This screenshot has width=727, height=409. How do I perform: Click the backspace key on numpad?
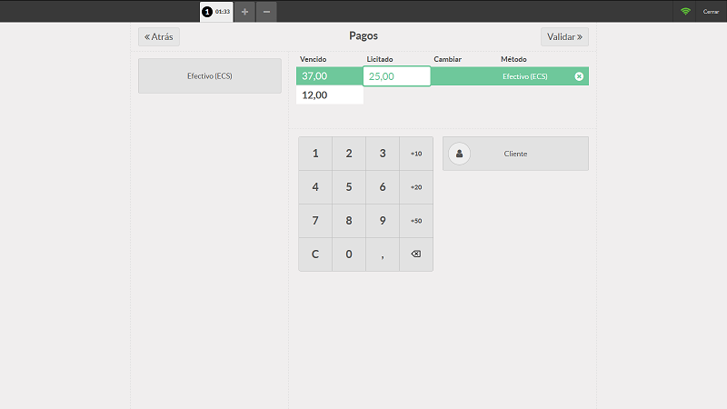(x=416, y=254)
